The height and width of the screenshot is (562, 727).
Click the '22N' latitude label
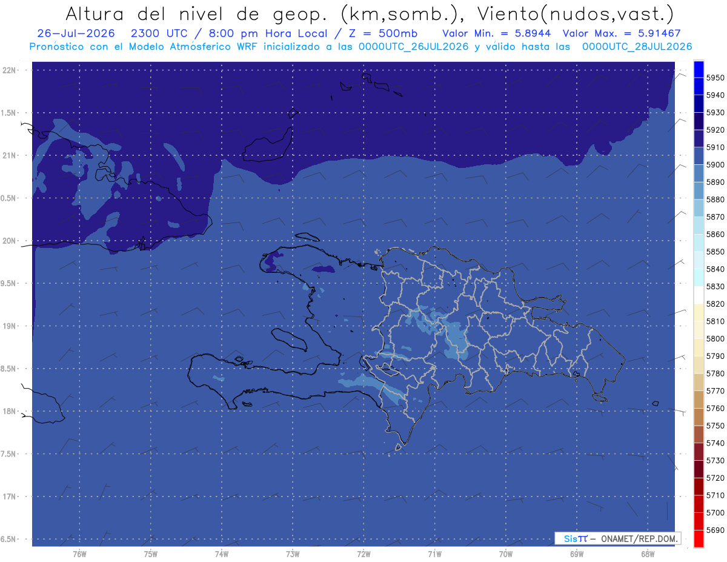[x=9, y=70]
